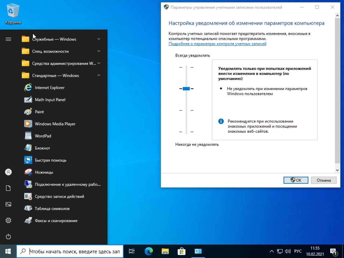This screenshot has height=258, width=344.
Task: Click the Start menu hamburger icon
Action: 8,39
